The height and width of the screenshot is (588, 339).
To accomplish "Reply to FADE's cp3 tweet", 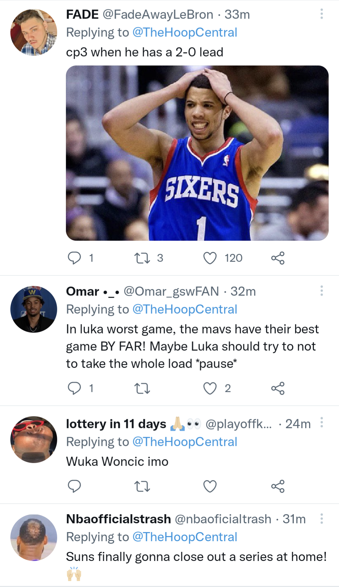I will (x=74, y=258).
